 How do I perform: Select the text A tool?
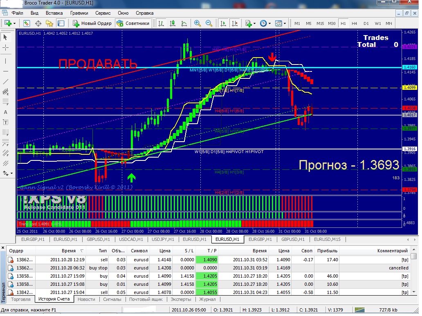(x=5, y=112)
